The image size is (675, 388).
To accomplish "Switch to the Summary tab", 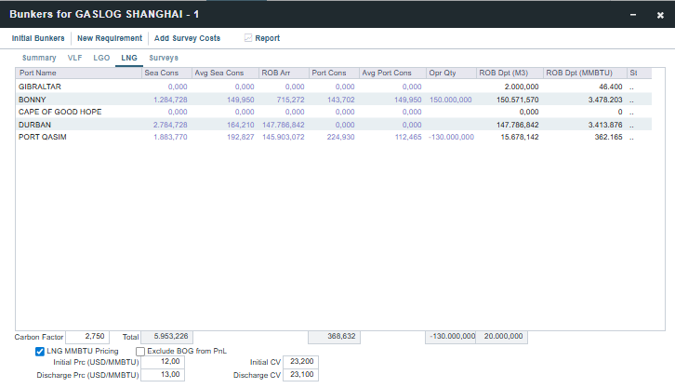I will click(39, 58).
